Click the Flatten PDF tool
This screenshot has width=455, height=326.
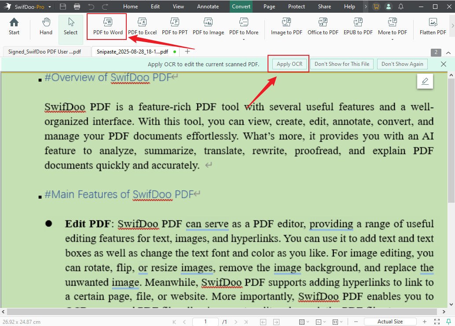[x=433, y=26]
